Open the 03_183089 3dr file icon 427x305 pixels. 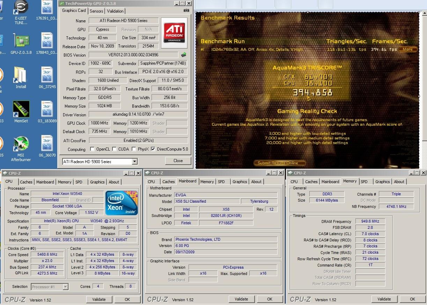(x=47, y=109)
